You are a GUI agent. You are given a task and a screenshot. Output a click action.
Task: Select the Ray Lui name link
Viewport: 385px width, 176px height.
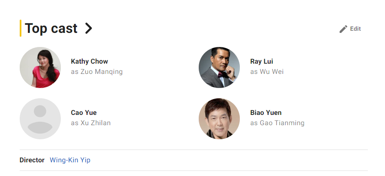[x=262, y=62]
